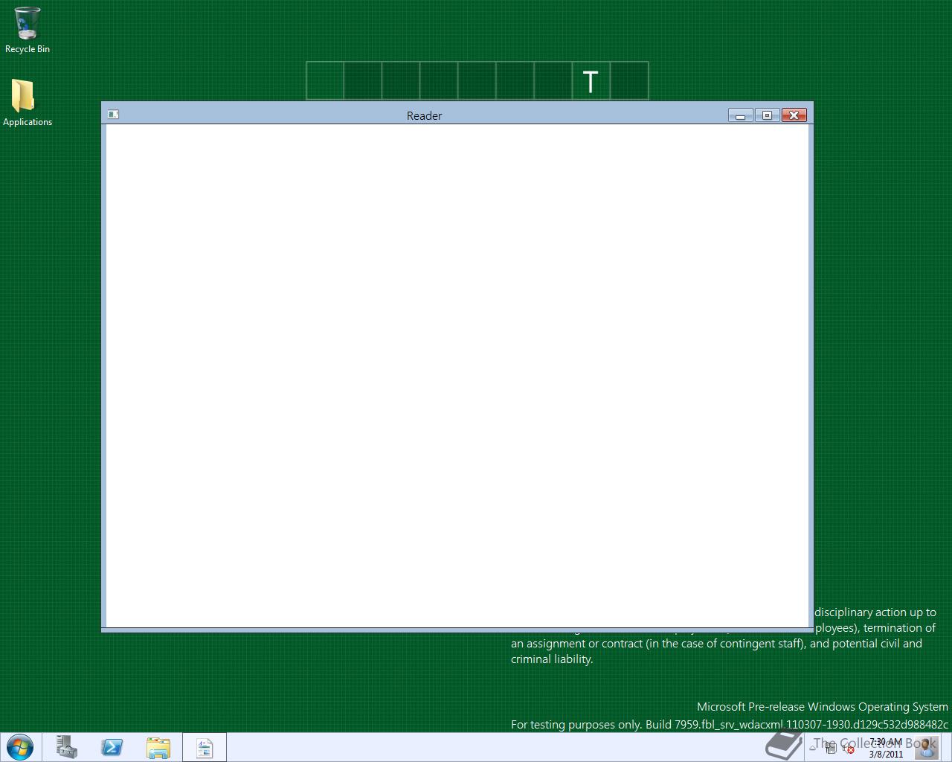Image resolution: width=952 pixels, height=762 pixels.
Task: Click the Reader title bar text
Action: coord(424,115)
